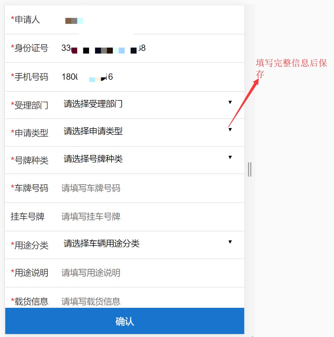
Task: Open the 请选择车辆用途分类 selector
Action: 101,243
